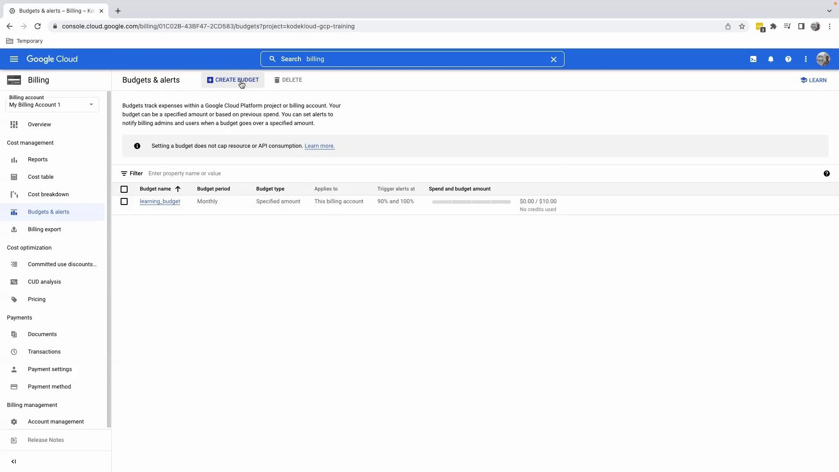839x472 pixels.
Task: Open the learning_budget link
Action: (160, 201)
